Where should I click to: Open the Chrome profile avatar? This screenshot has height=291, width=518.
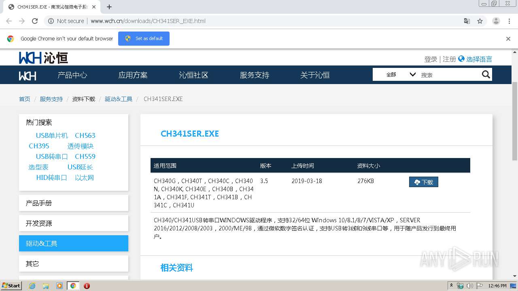[496, 21]
